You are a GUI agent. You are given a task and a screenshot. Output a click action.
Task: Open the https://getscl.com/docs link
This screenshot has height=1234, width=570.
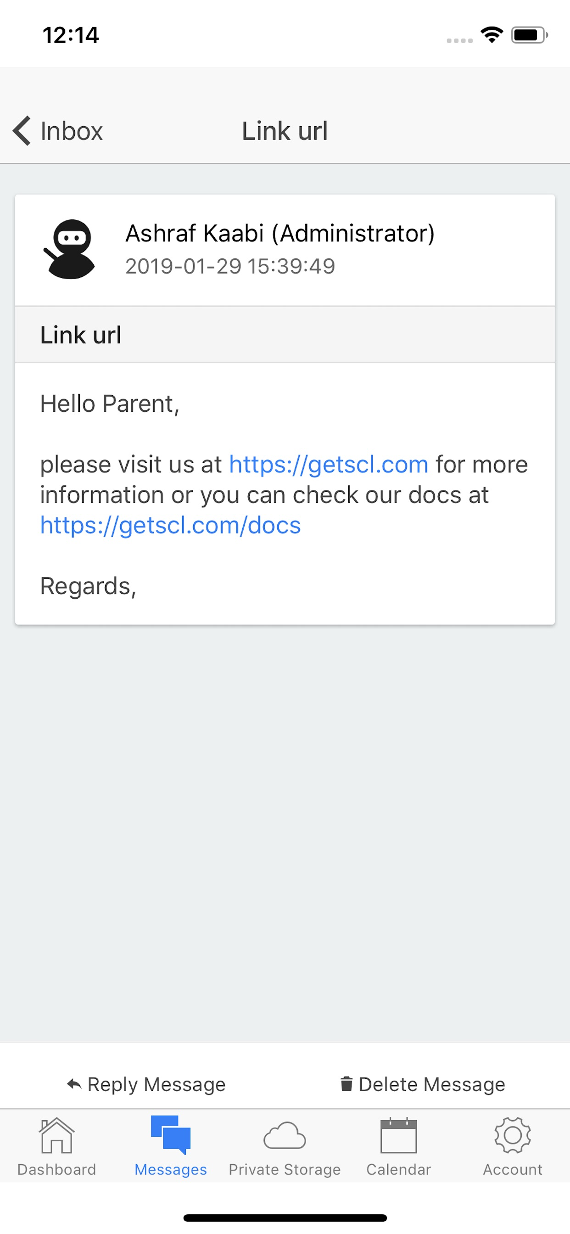click(x=170, y=525)
